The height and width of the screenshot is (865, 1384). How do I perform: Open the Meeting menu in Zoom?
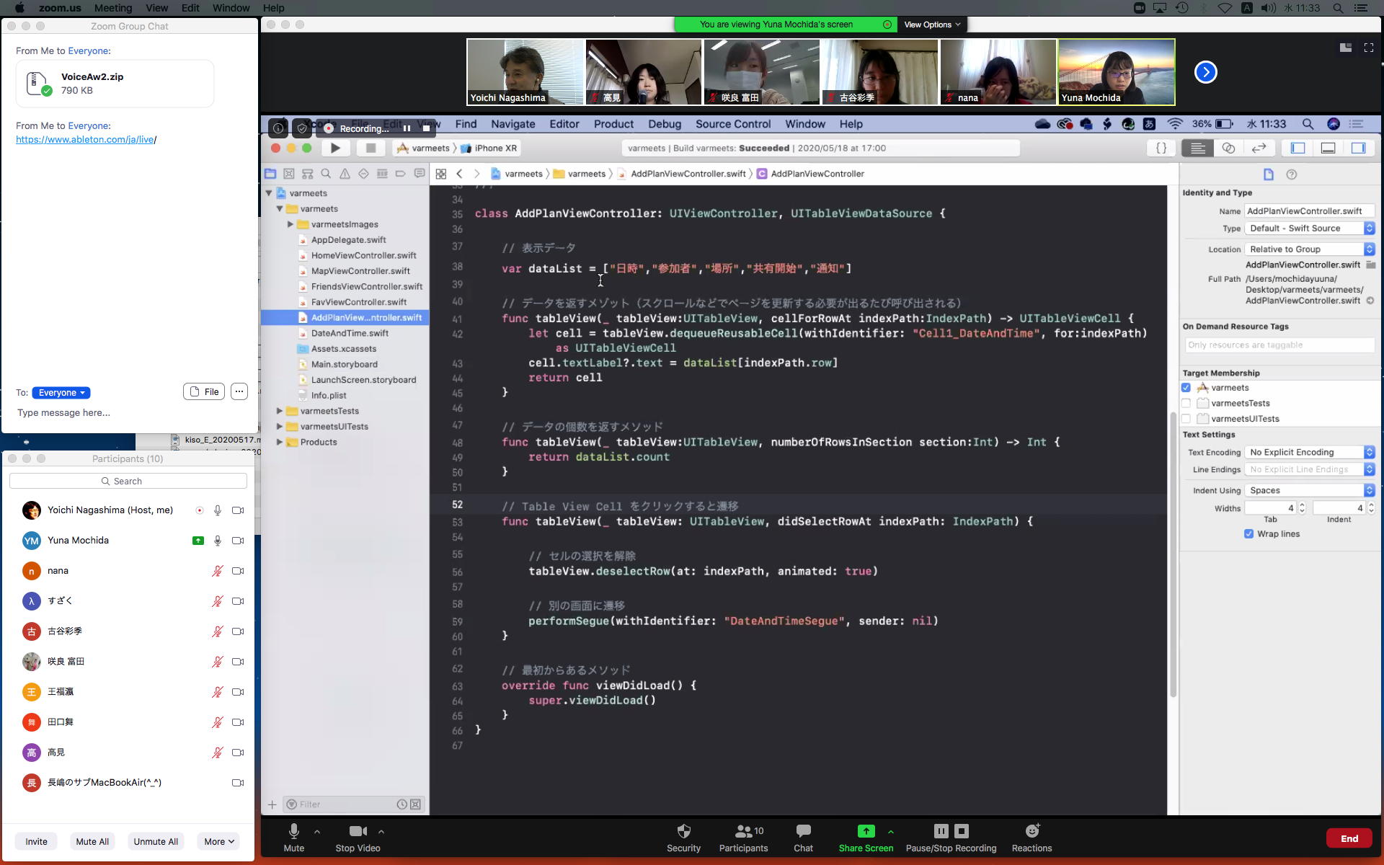[x=113, y=8]
